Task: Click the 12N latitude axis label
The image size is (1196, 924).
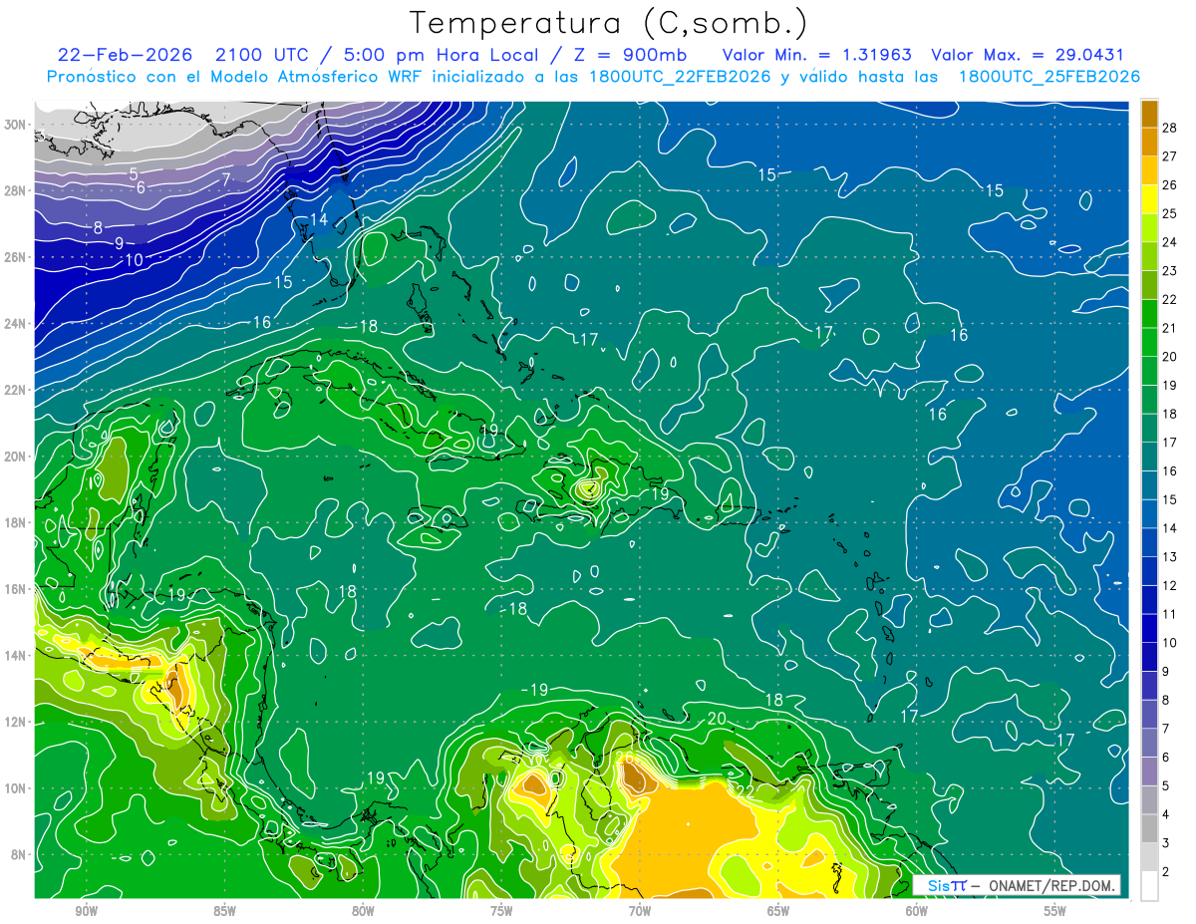Action: pyautogui.click(x=16, y=722)
